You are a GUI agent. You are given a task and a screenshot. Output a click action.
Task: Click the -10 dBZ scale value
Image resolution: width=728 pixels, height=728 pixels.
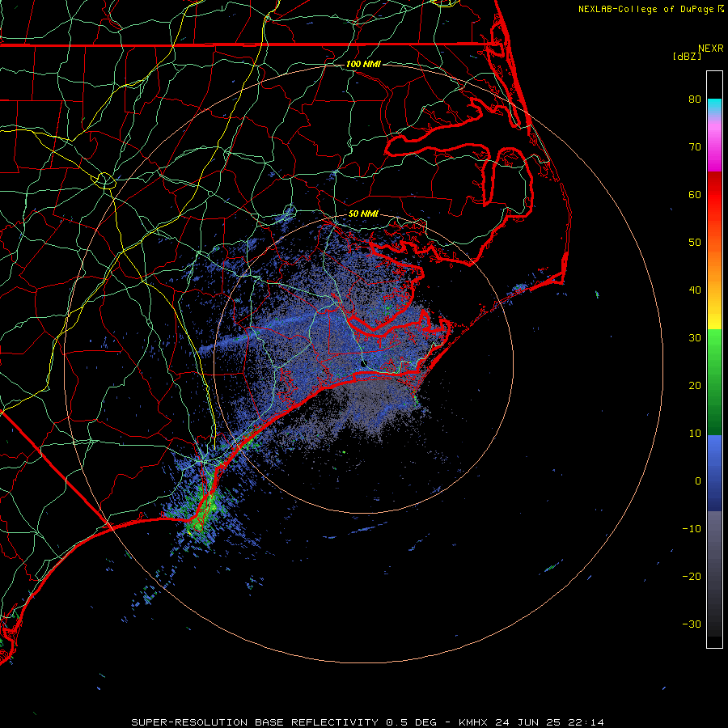click(x=692, y=529)
